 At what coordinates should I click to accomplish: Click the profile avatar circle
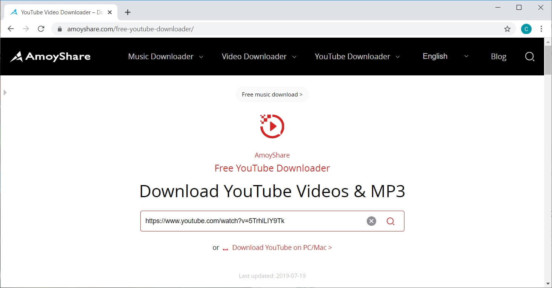pyautogui.click(x=526, y=29)
